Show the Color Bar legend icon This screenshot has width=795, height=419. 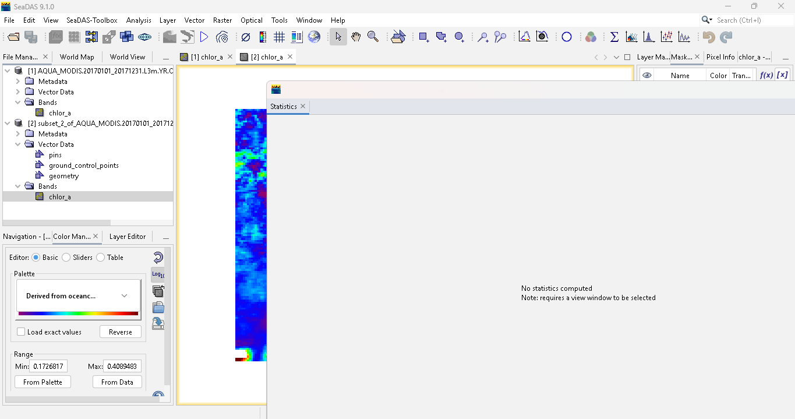point(263,37)
